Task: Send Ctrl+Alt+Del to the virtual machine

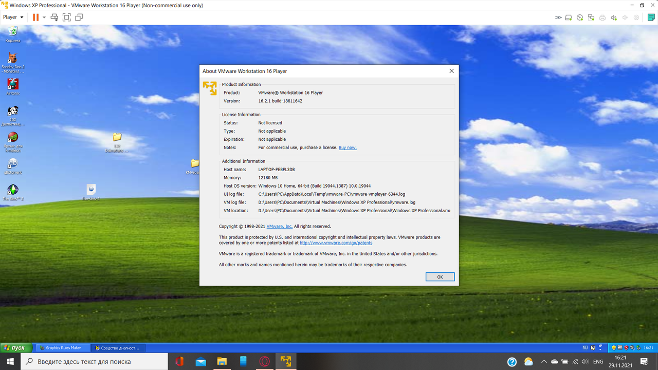Action: pyautogui.click(x=54, y=17)
